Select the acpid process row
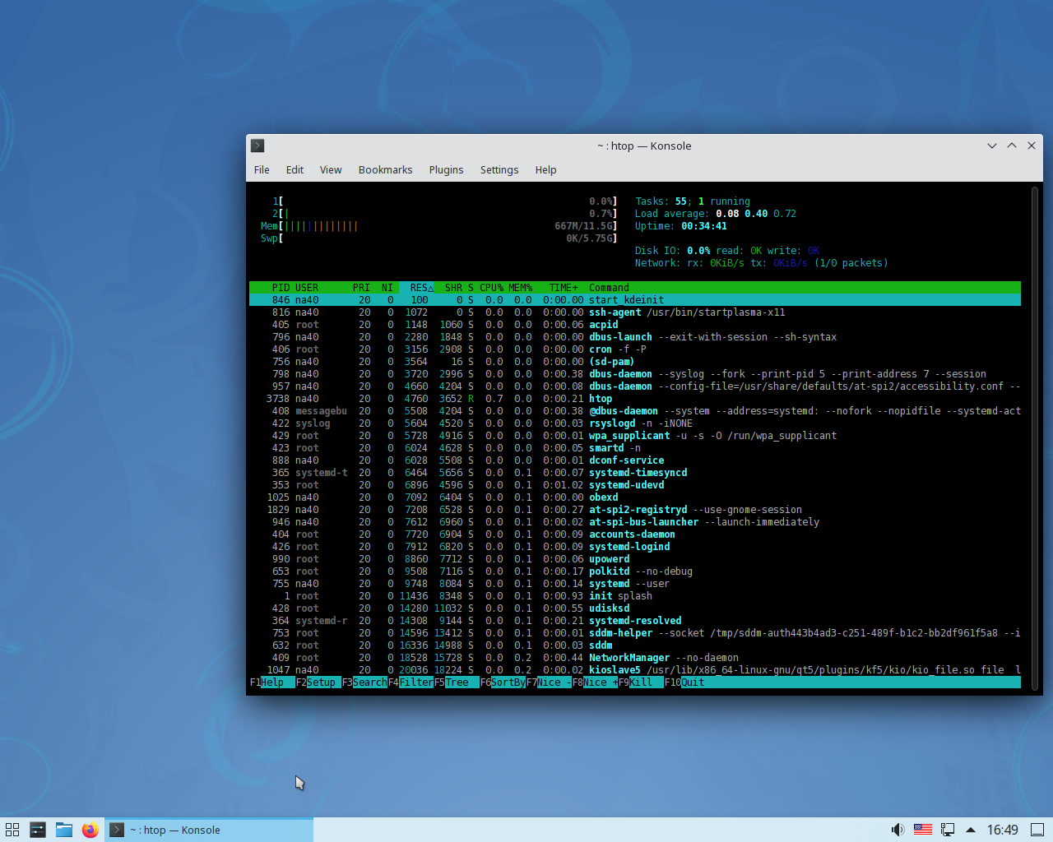 635,325
